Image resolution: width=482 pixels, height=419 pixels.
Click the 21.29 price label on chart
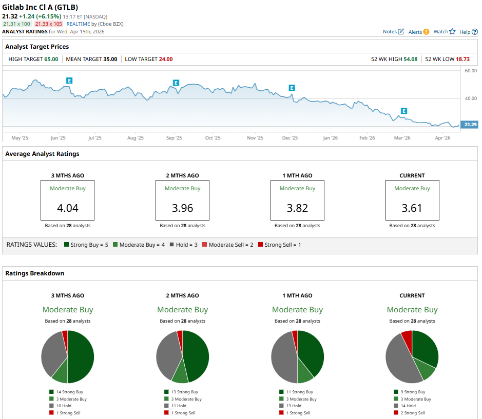[469, 125]
